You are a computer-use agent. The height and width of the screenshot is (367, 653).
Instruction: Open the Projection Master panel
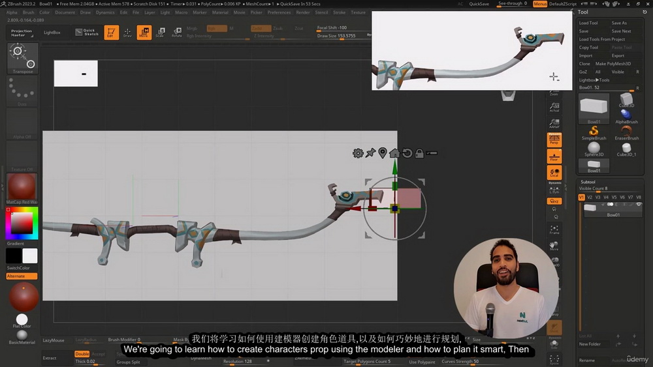click(21, 33)
